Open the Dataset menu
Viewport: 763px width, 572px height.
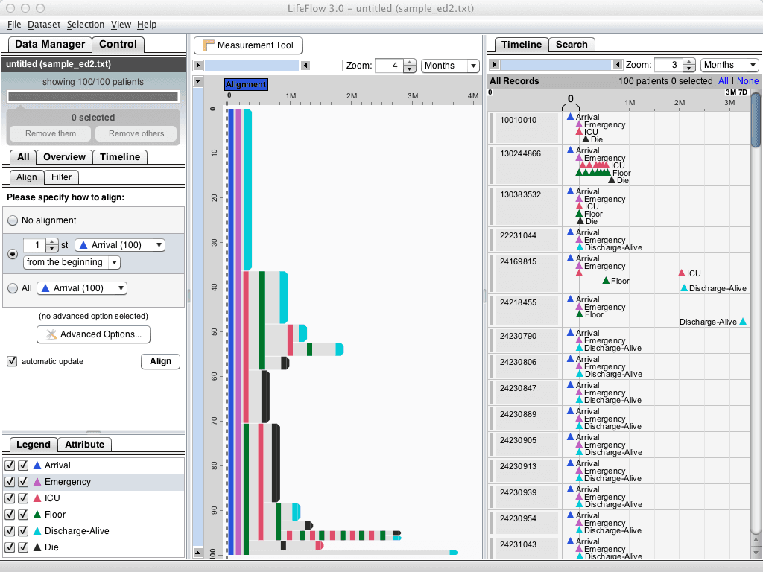coord(43,24)
